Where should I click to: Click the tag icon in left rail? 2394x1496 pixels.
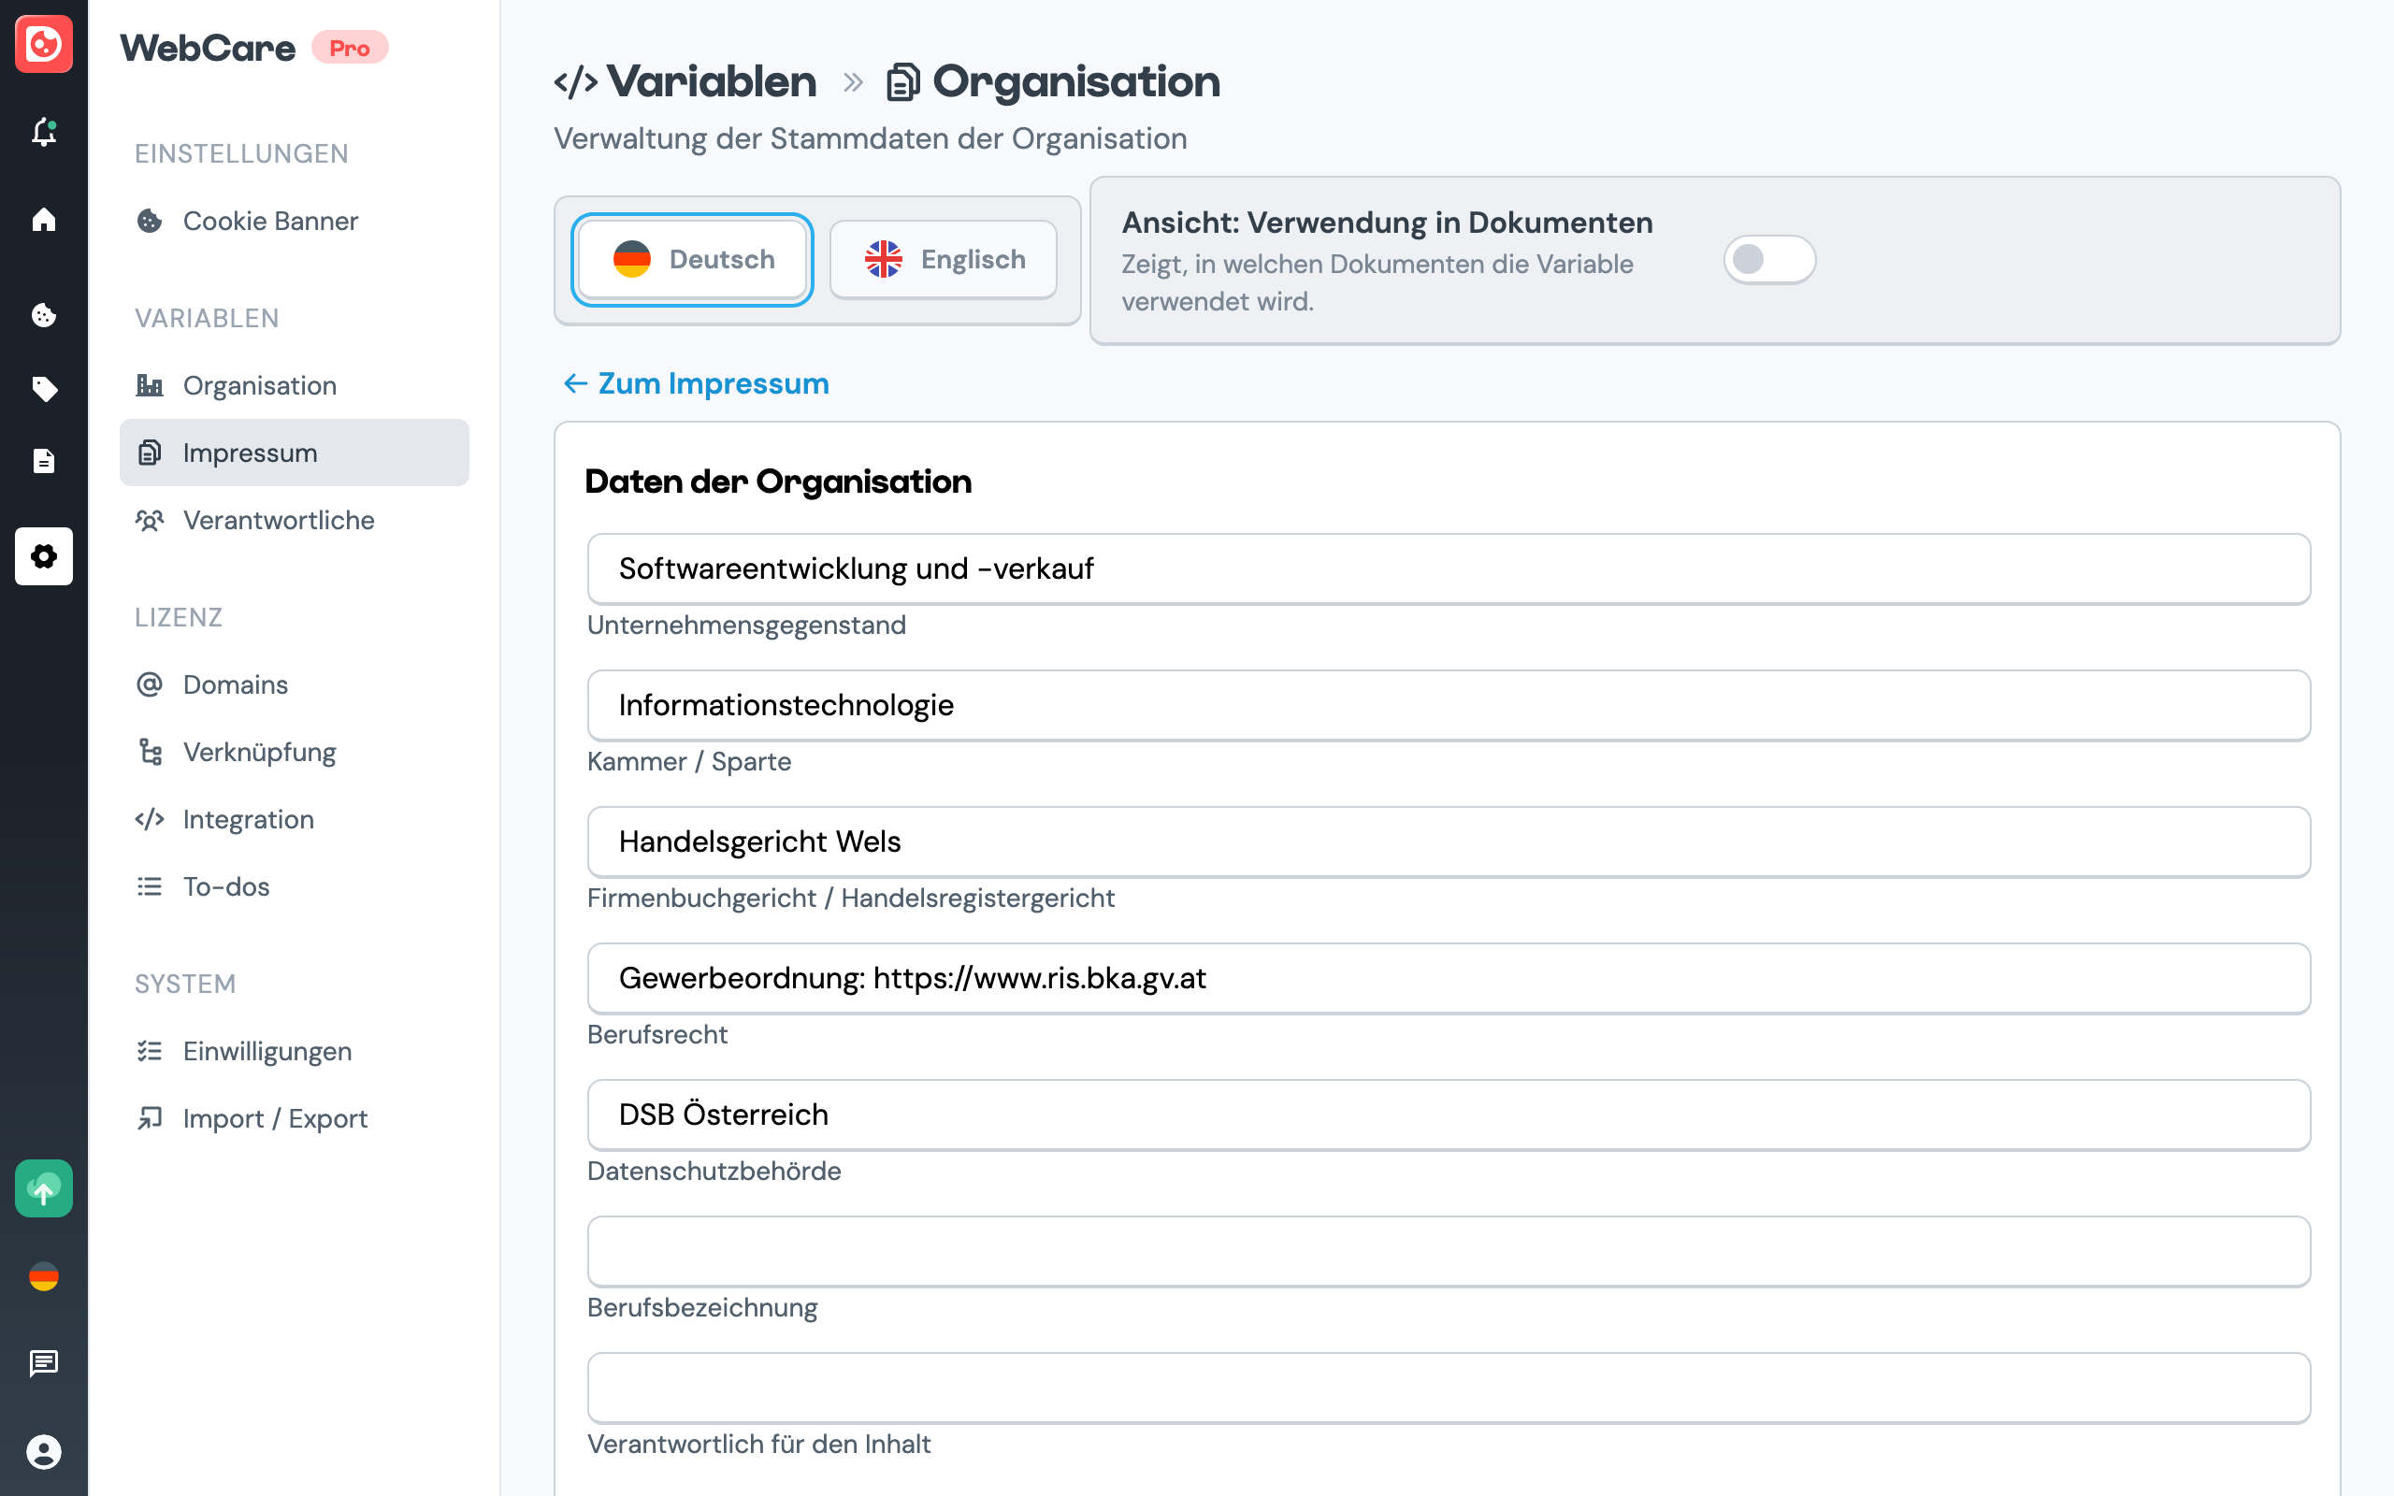click(x=44, y=389)
